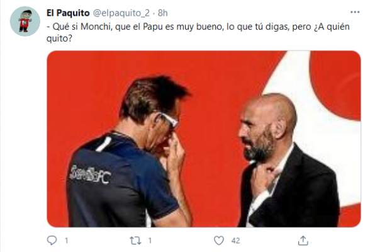Image resolution: width=370 pixels, height=252 pixels.
Task: Click the reply speech bubble icon
Action: [x=52, y=241]
